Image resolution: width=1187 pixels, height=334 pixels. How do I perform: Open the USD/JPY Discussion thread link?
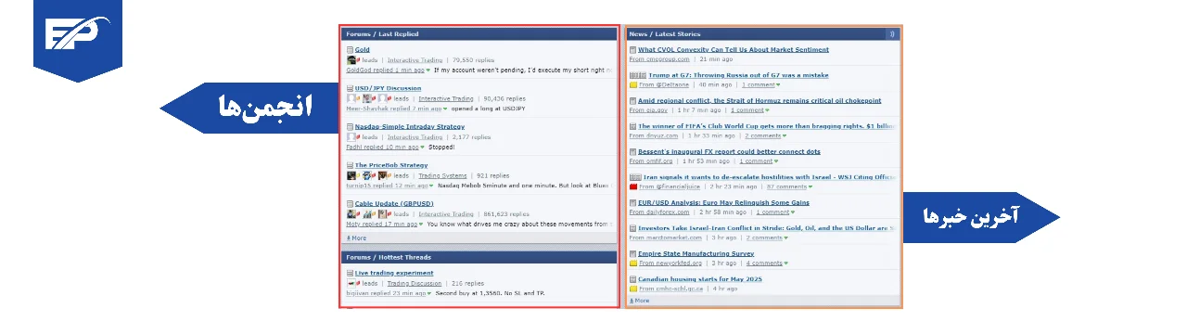(x=388, y=88)
